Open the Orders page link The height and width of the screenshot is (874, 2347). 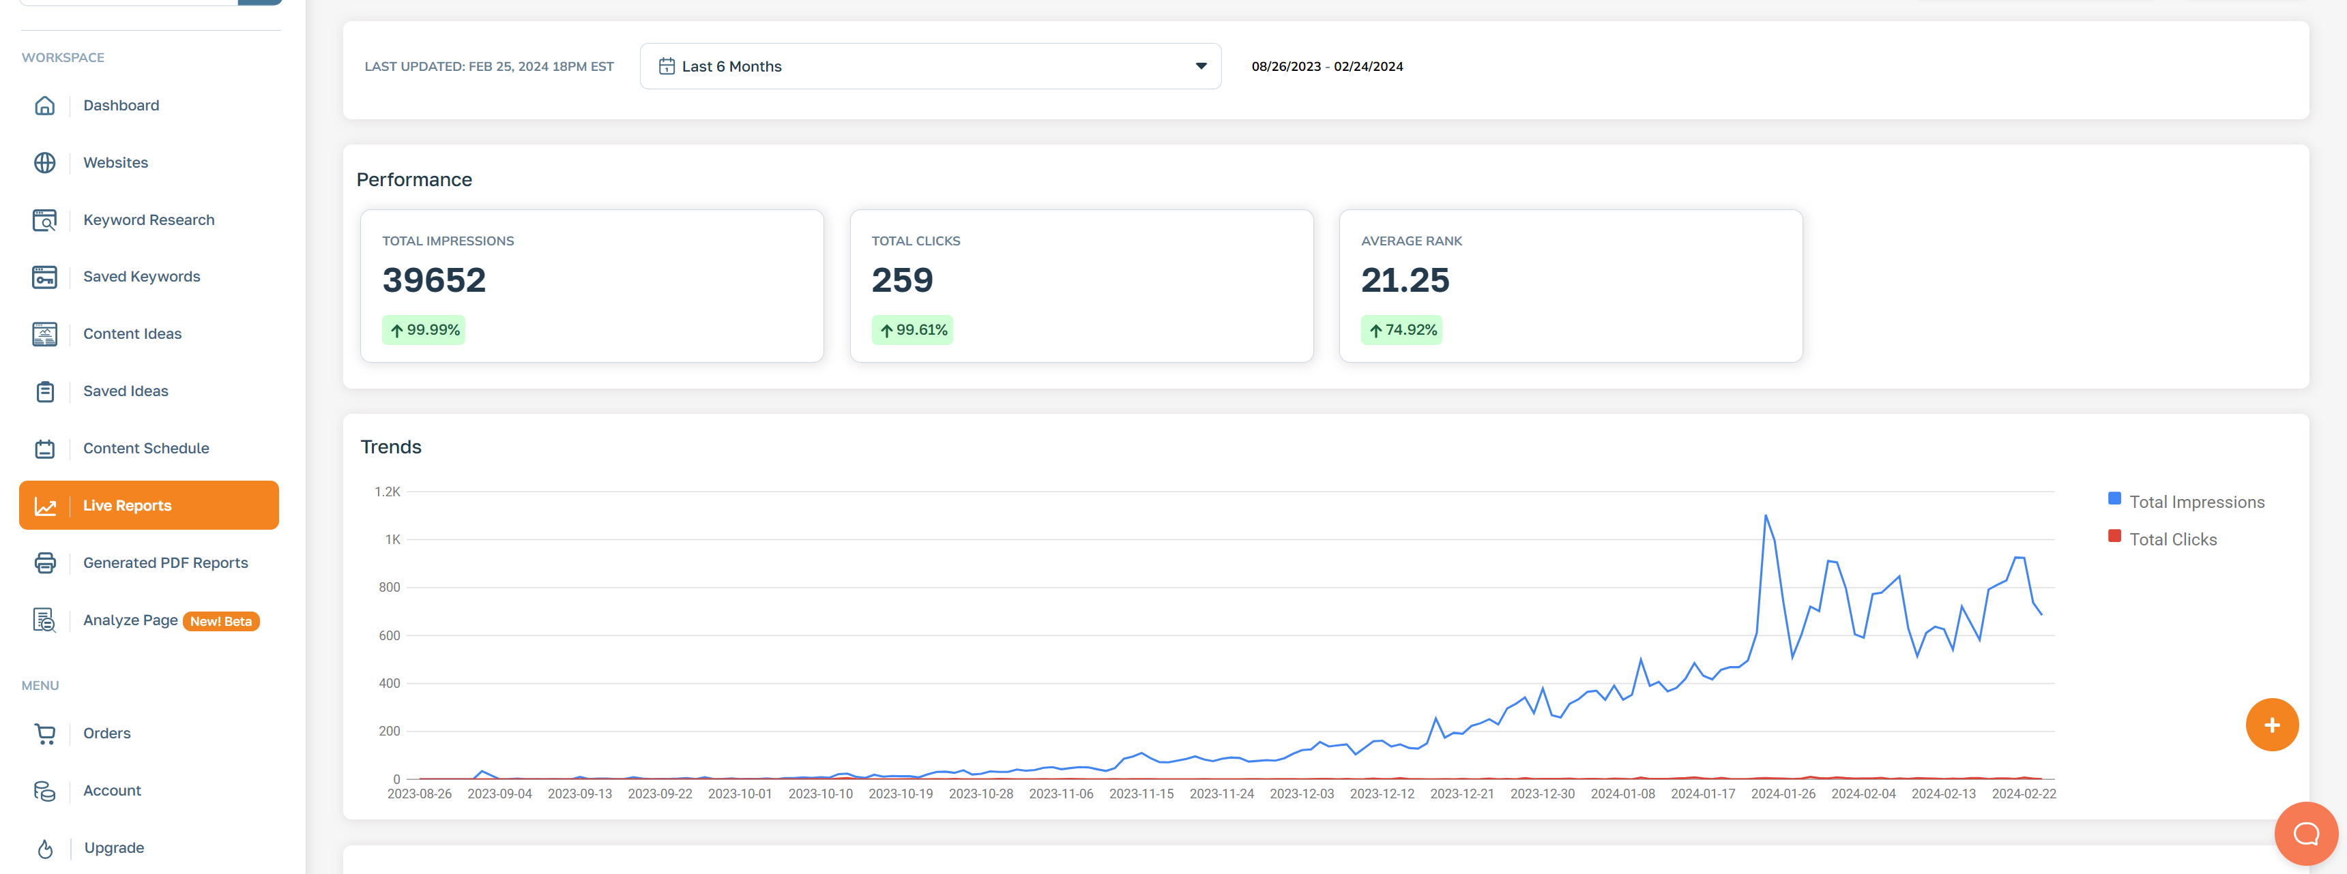click(x=106, y=734)
